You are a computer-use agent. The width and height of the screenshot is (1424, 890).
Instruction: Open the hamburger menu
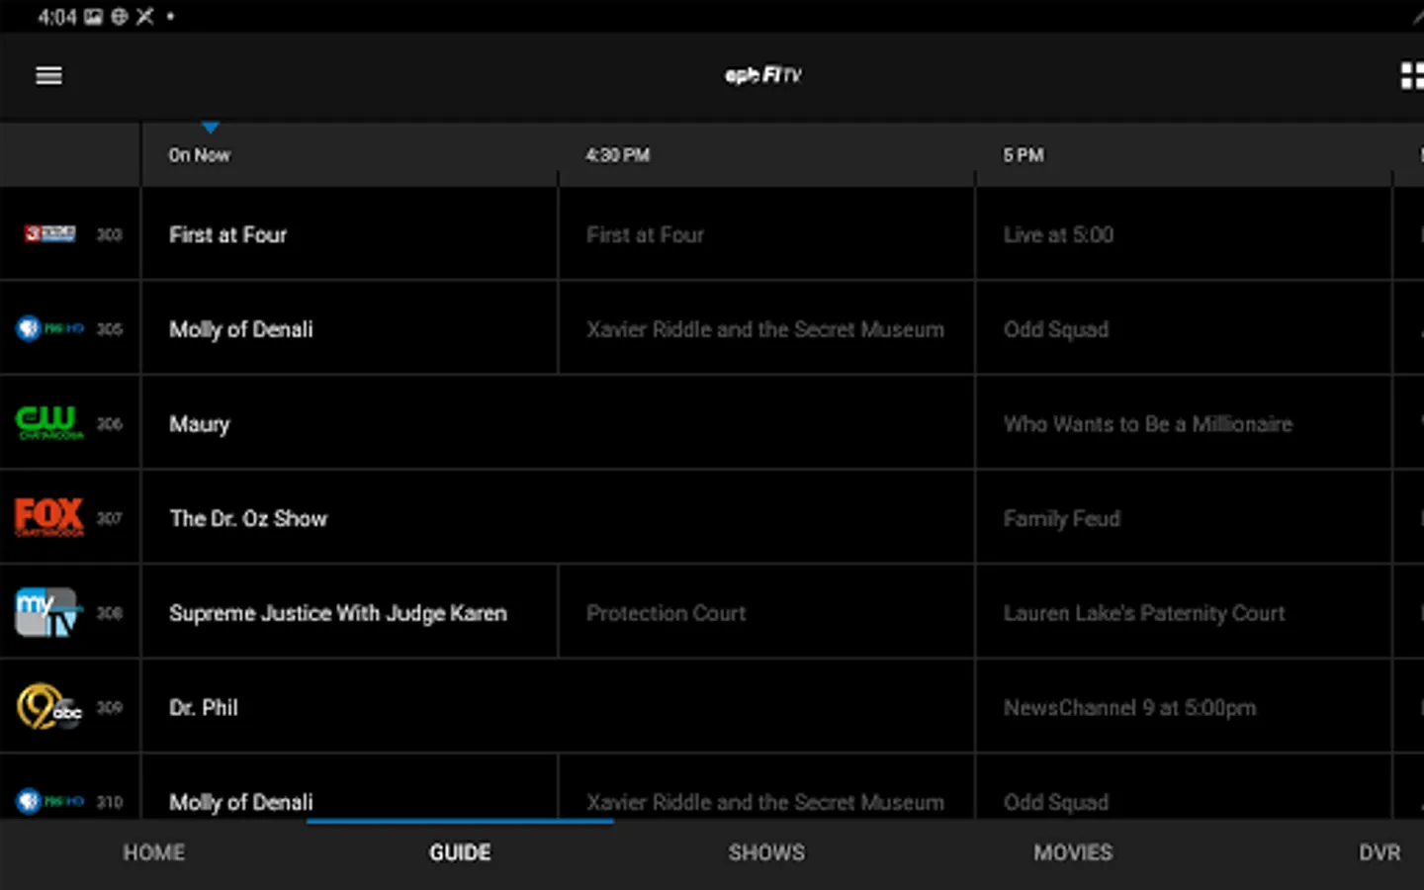coord(48,76)
